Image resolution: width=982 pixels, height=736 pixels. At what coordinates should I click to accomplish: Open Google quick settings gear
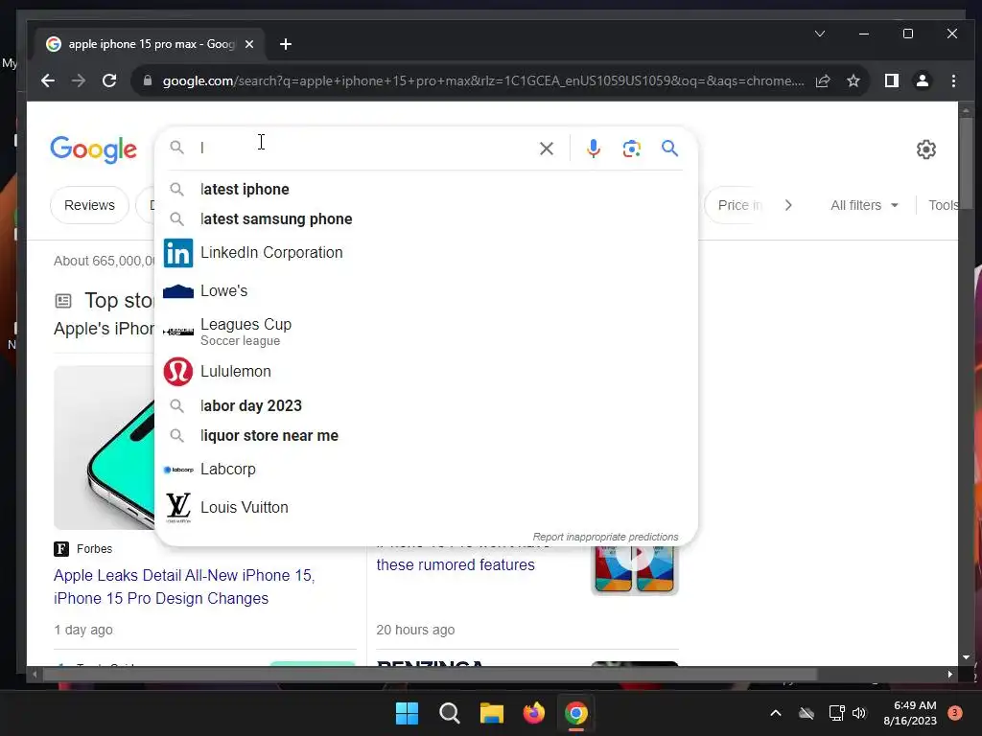[x=926, y=149]
